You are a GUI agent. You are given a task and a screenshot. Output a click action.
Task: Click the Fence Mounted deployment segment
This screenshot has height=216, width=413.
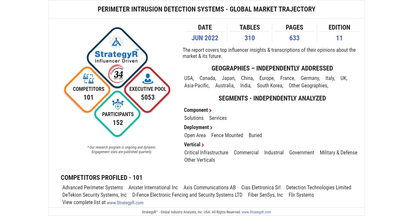[x=227, y=135]
